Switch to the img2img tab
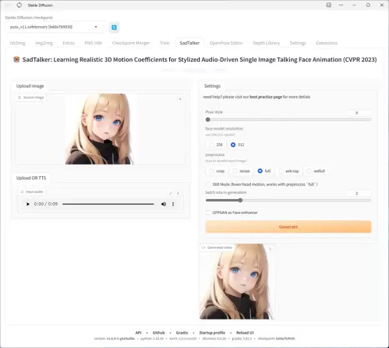The image size is (389, 348). coord(44,43)
